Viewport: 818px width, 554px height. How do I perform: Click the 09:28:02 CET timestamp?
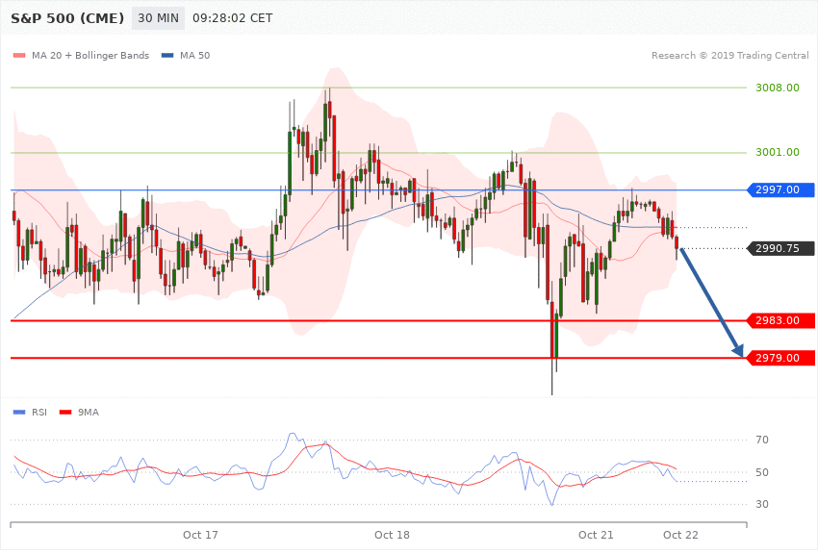233,18
